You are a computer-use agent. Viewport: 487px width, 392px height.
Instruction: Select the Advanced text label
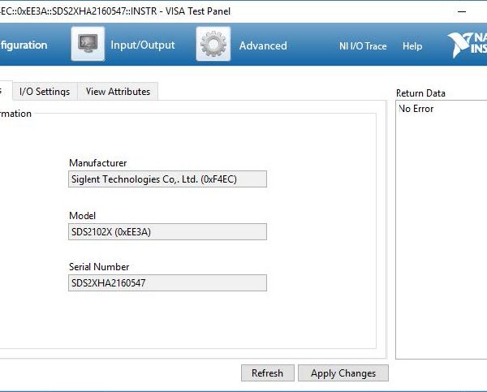click(x=262, y=46)
